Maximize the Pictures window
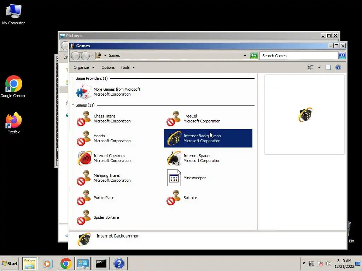Image resolution: width=362 pixels, height=271 pixels. (329, 36)
